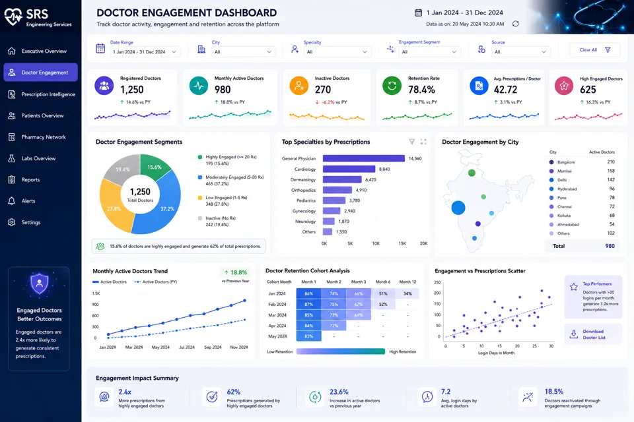Click the large blue Mumbai bubble on map

click(x=458, y=208)
